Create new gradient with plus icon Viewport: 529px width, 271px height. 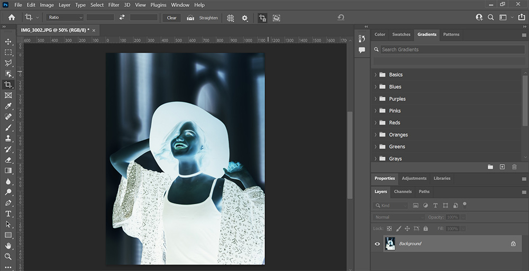pyautogui.click(x=502, y=167)
